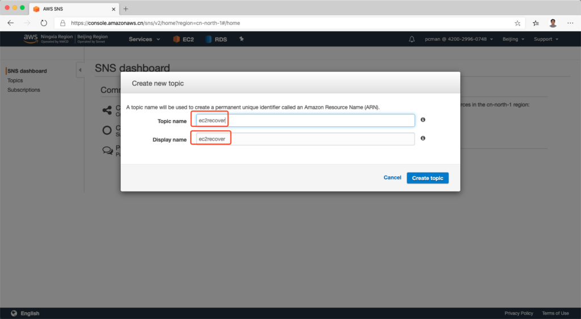Cancel the Create new topic dialog
Image resolution: width=581 pixels, height=319 pixels.
(x=392, y=178)
